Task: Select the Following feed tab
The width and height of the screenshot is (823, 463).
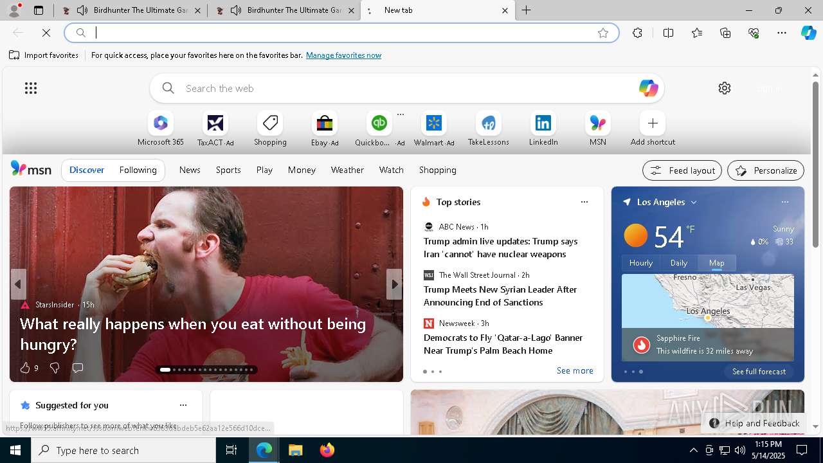Action: [138, 170]
